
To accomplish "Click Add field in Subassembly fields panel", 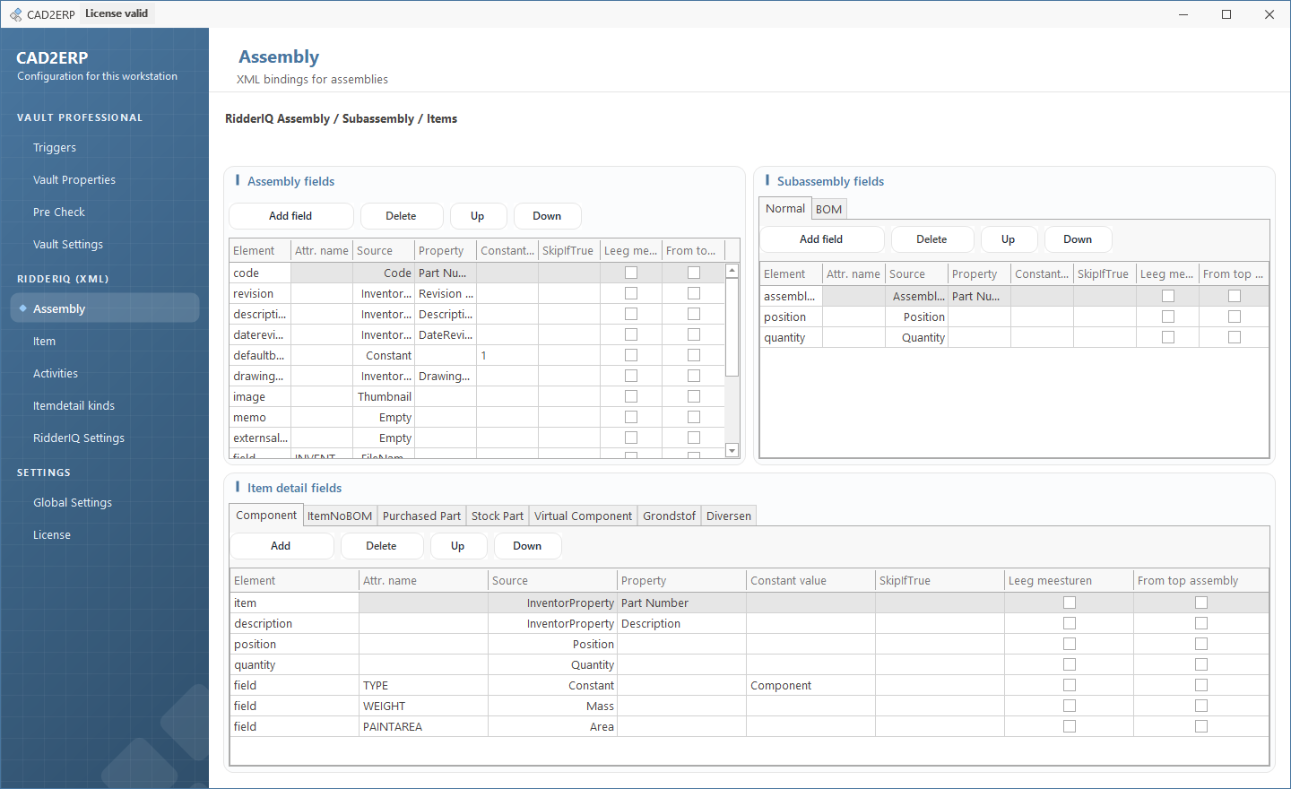I will pyautogui.click(x=821, y=239).
